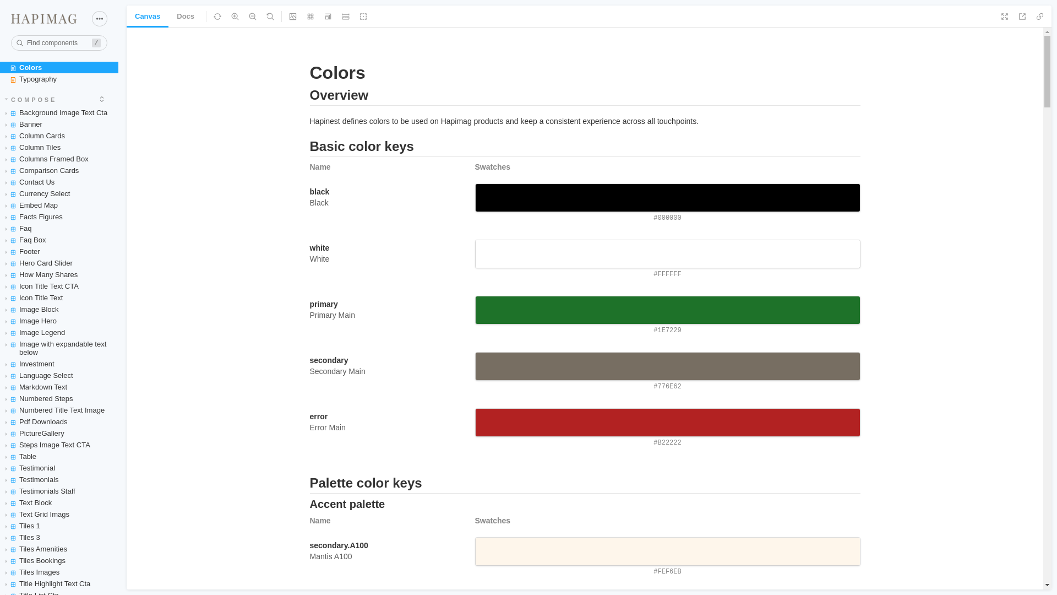Image resolution: width=1057 pixels, height=595 pixels.
Task: Open the Colors docs page
Action: point(59,67)
